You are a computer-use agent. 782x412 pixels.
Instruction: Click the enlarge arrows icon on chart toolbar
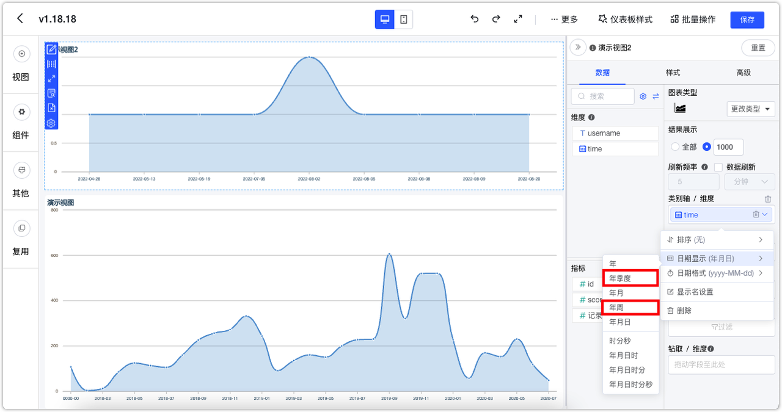(x=51, y=79)
